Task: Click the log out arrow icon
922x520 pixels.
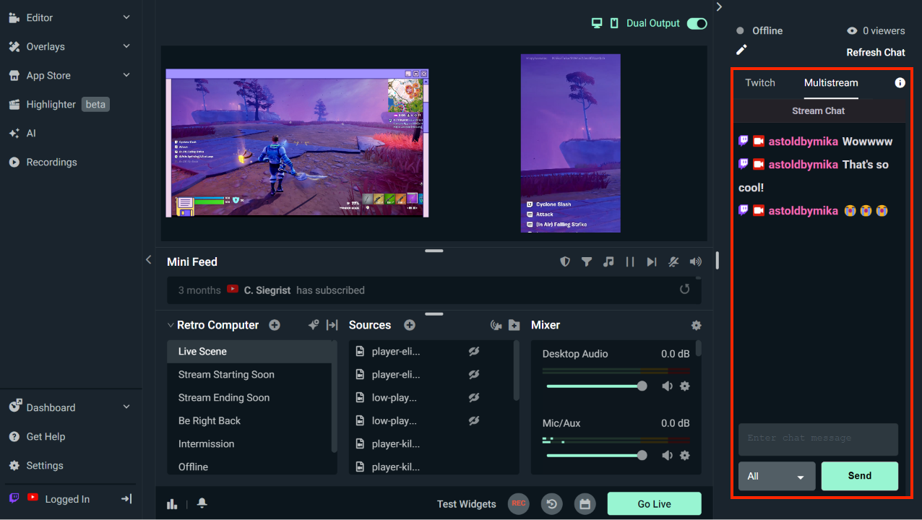Action: [126, 498]
